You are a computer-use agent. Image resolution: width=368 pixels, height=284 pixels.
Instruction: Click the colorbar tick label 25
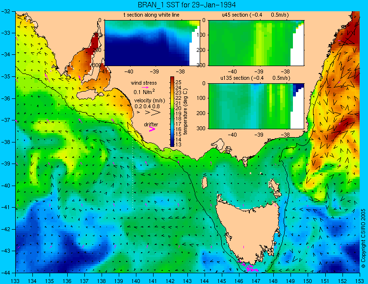coord(179,82)
